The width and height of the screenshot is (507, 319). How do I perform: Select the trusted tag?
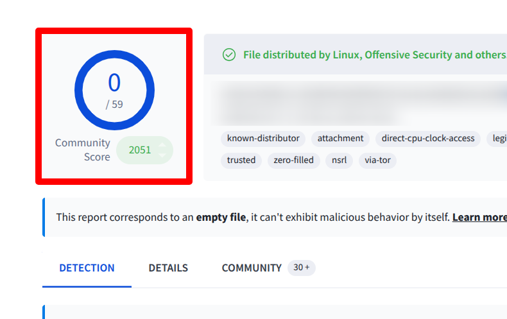click(x=241, y=160)
